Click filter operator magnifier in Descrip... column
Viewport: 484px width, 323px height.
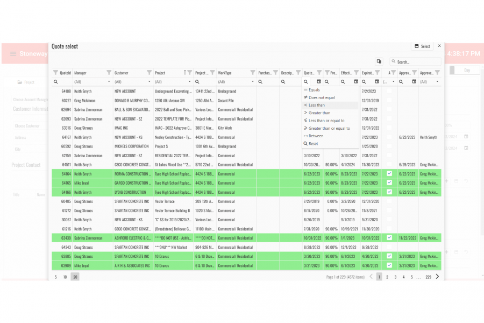(283, 82)
